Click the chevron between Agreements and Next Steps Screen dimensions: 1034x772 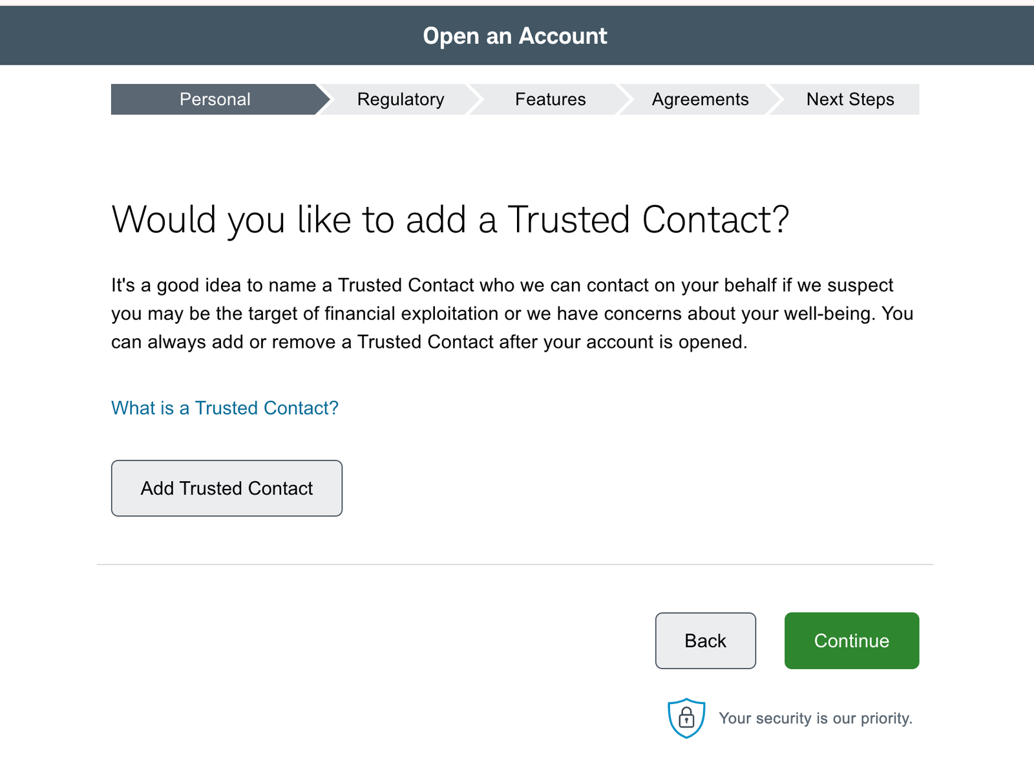point(775,100)
